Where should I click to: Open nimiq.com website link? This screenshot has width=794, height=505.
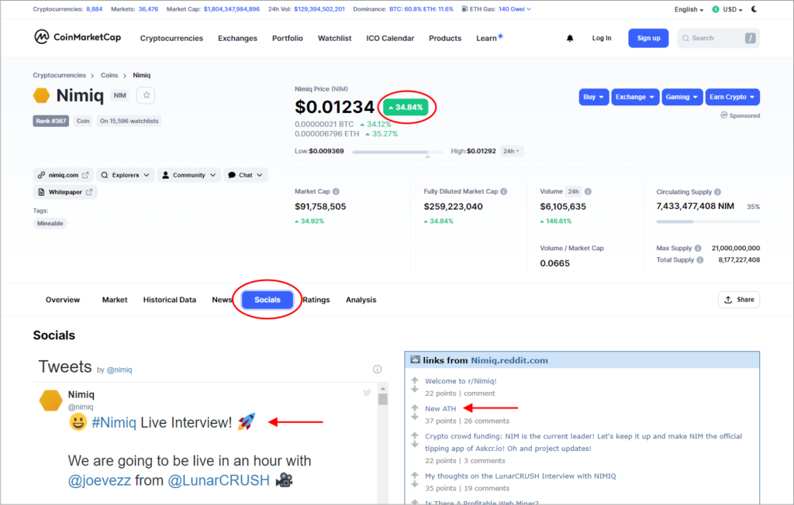[64, 175]
